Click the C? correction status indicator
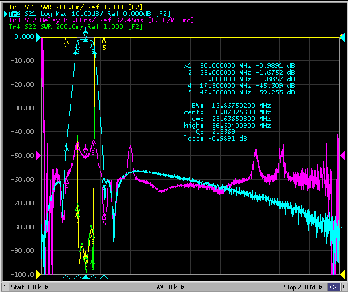Image resolution: width=348 pixels, height=292 pixels. pos(333,287)
